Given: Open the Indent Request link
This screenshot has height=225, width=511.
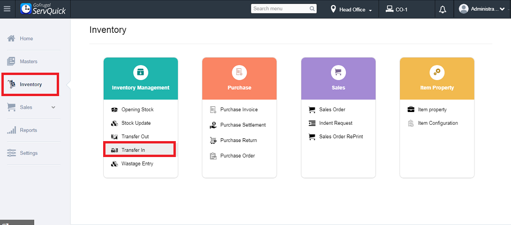Looking at the screenshot, I should point(336,123).
